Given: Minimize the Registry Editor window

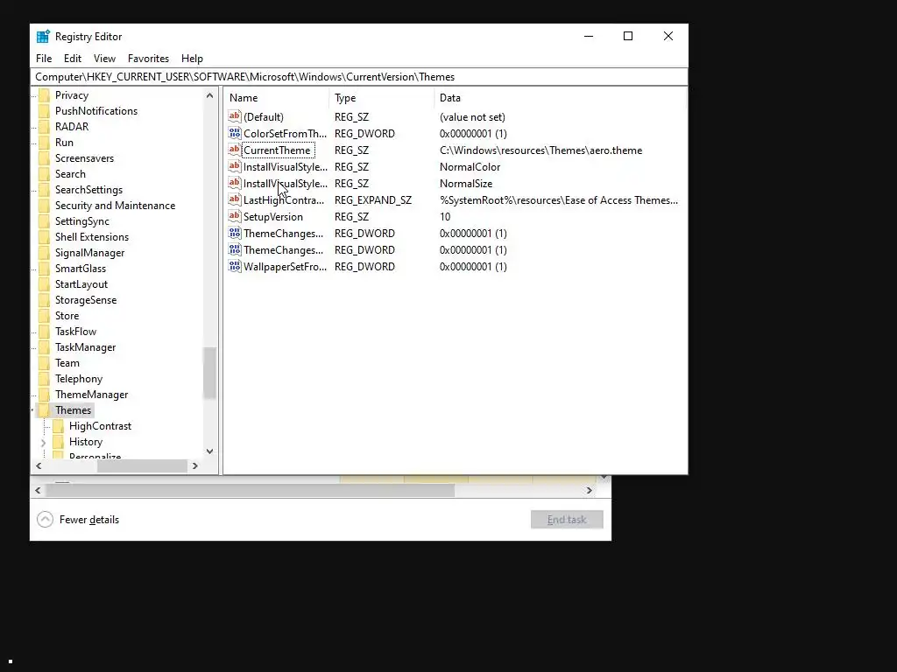Looking at the screenshot, I should click(589, 36).
